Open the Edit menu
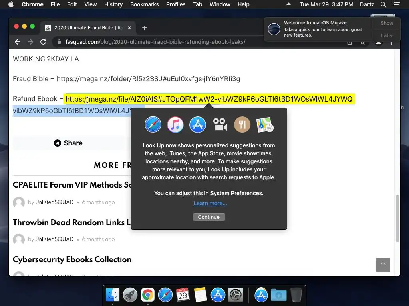Screen dimensions: 409x306 (72, 4)
